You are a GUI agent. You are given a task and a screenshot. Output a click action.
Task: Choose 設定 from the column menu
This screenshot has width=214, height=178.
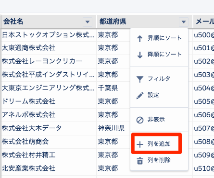(x=159, y=95)
